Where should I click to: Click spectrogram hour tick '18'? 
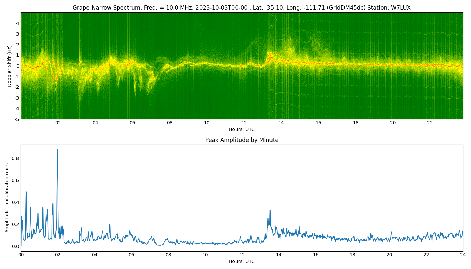click(x=356, y=123)
